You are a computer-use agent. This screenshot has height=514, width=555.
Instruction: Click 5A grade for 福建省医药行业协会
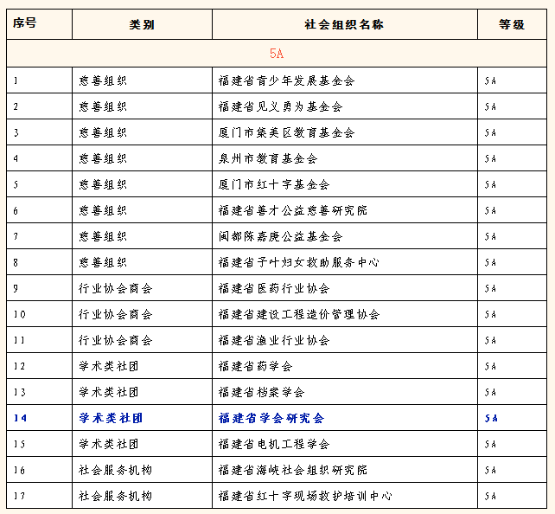click(x=490, y=288)
